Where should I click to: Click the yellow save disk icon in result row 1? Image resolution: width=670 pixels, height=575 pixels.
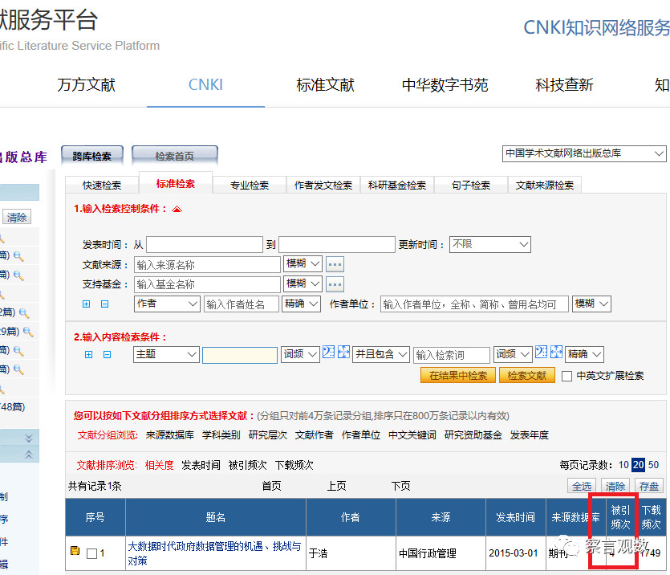tap(75, 551)
